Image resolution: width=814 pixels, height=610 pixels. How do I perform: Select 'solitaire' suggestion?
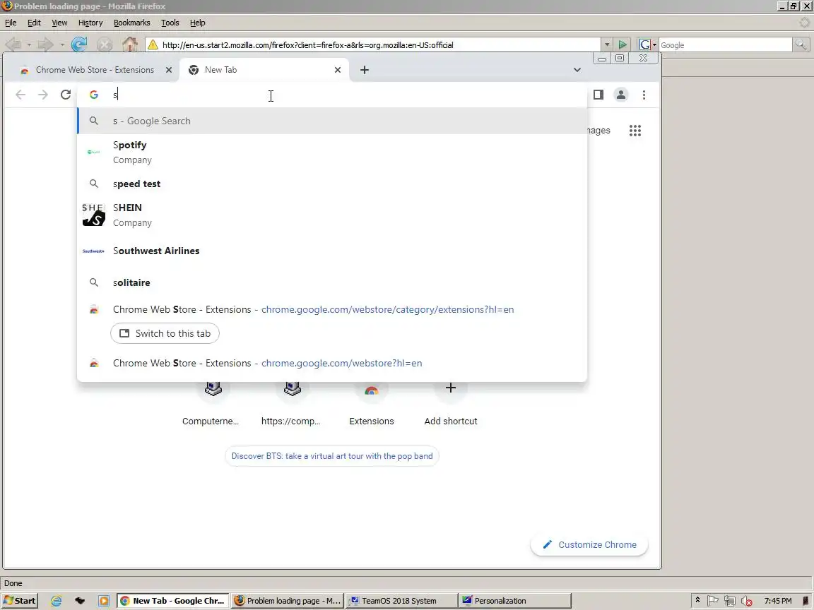332,282
